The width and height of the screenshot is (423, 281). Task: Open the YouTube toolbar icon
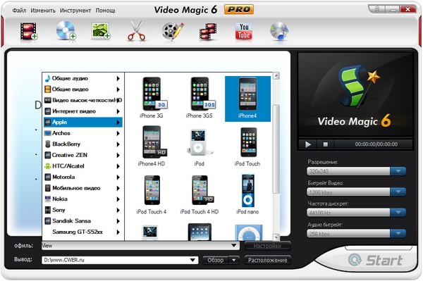244,31
